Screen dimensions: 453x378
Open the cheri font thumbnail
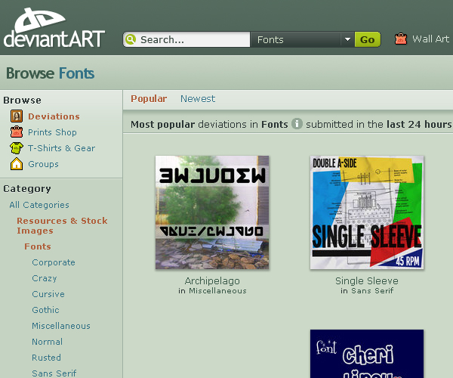[367, 354]
